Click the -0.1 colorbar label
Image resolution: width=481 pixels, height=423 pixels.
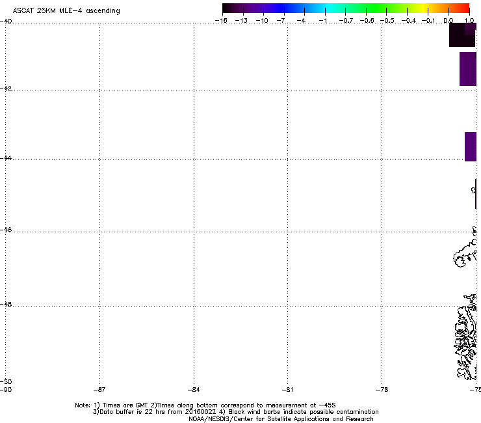[428, 21]
